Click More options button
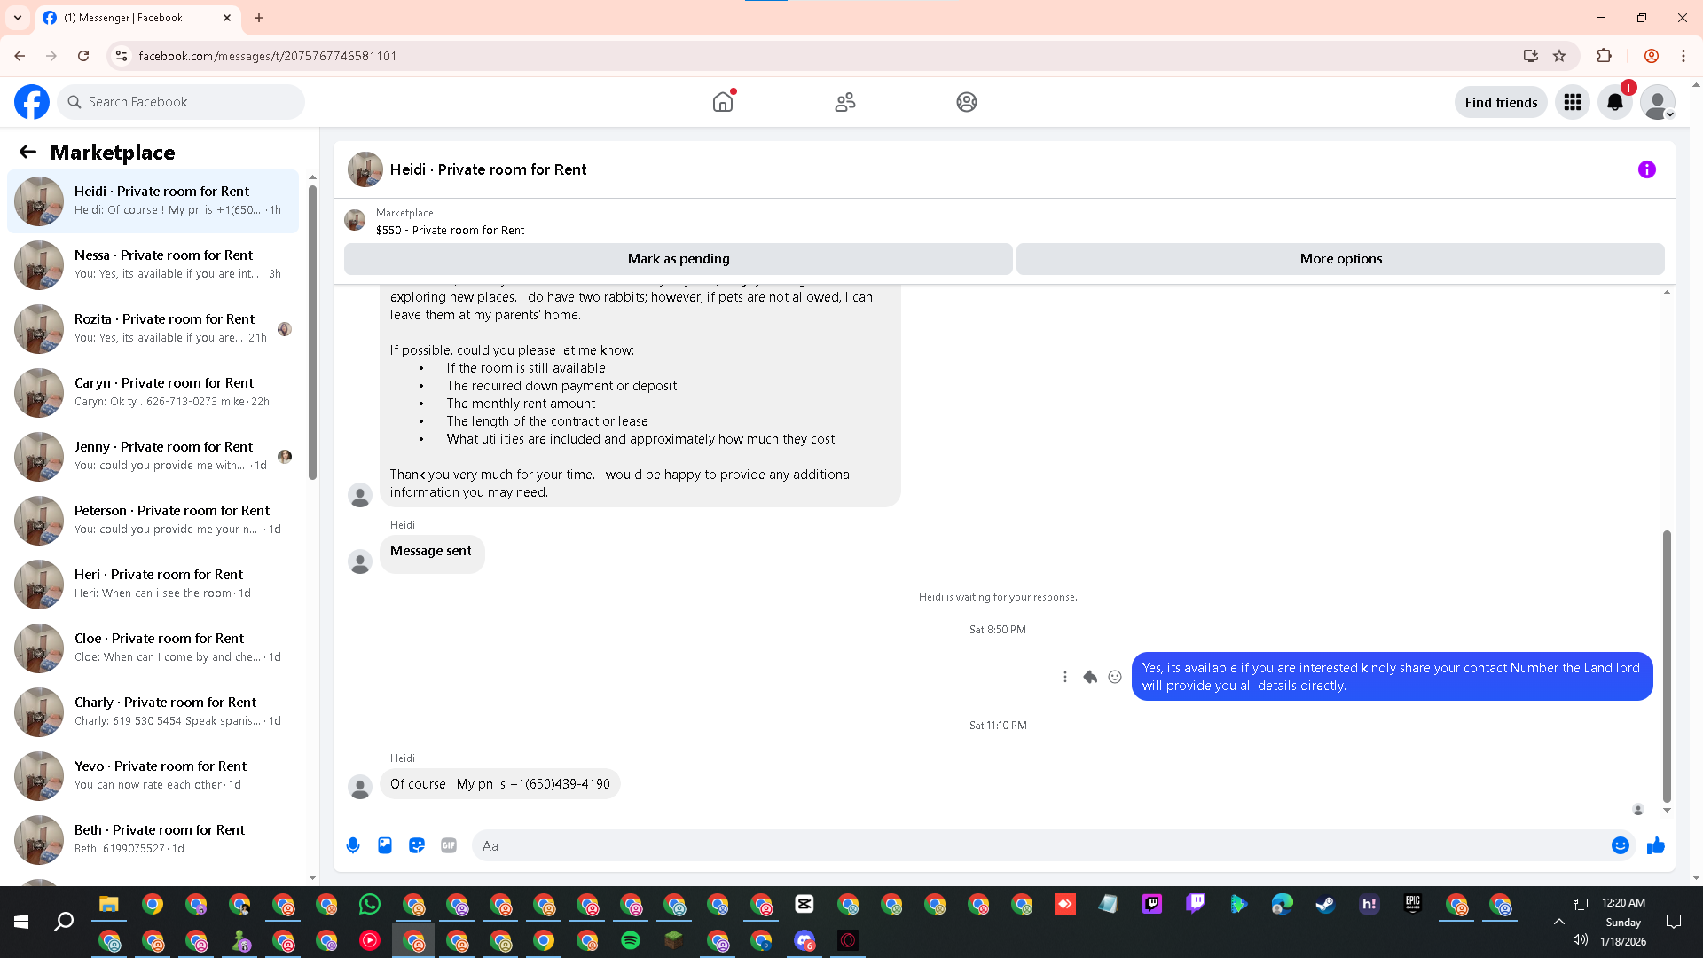Screen dimensions: 1703x958 [x=1340, y=259]
